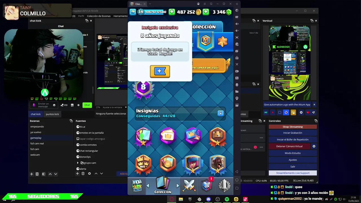This screenshot has width=361, height=203.
Task: Toggle the stop-square button in Vertical panel
Action: (x=280, y=112)
